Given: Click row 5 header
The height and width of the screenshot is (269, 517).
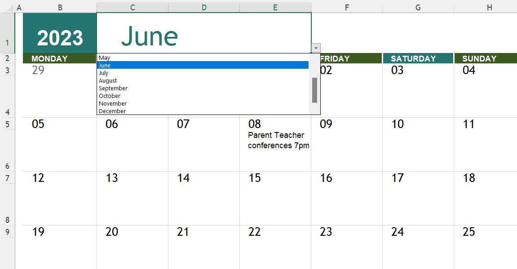Looking at the screenshot, I should point(8,124).
